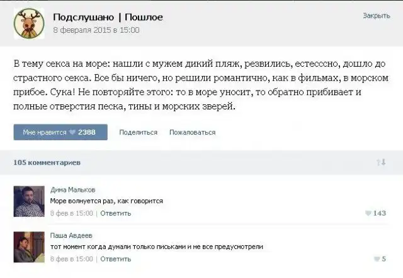Report the post via "Пожаловаться"
This screenshot has height=278, width=403.
coord(192,132)
